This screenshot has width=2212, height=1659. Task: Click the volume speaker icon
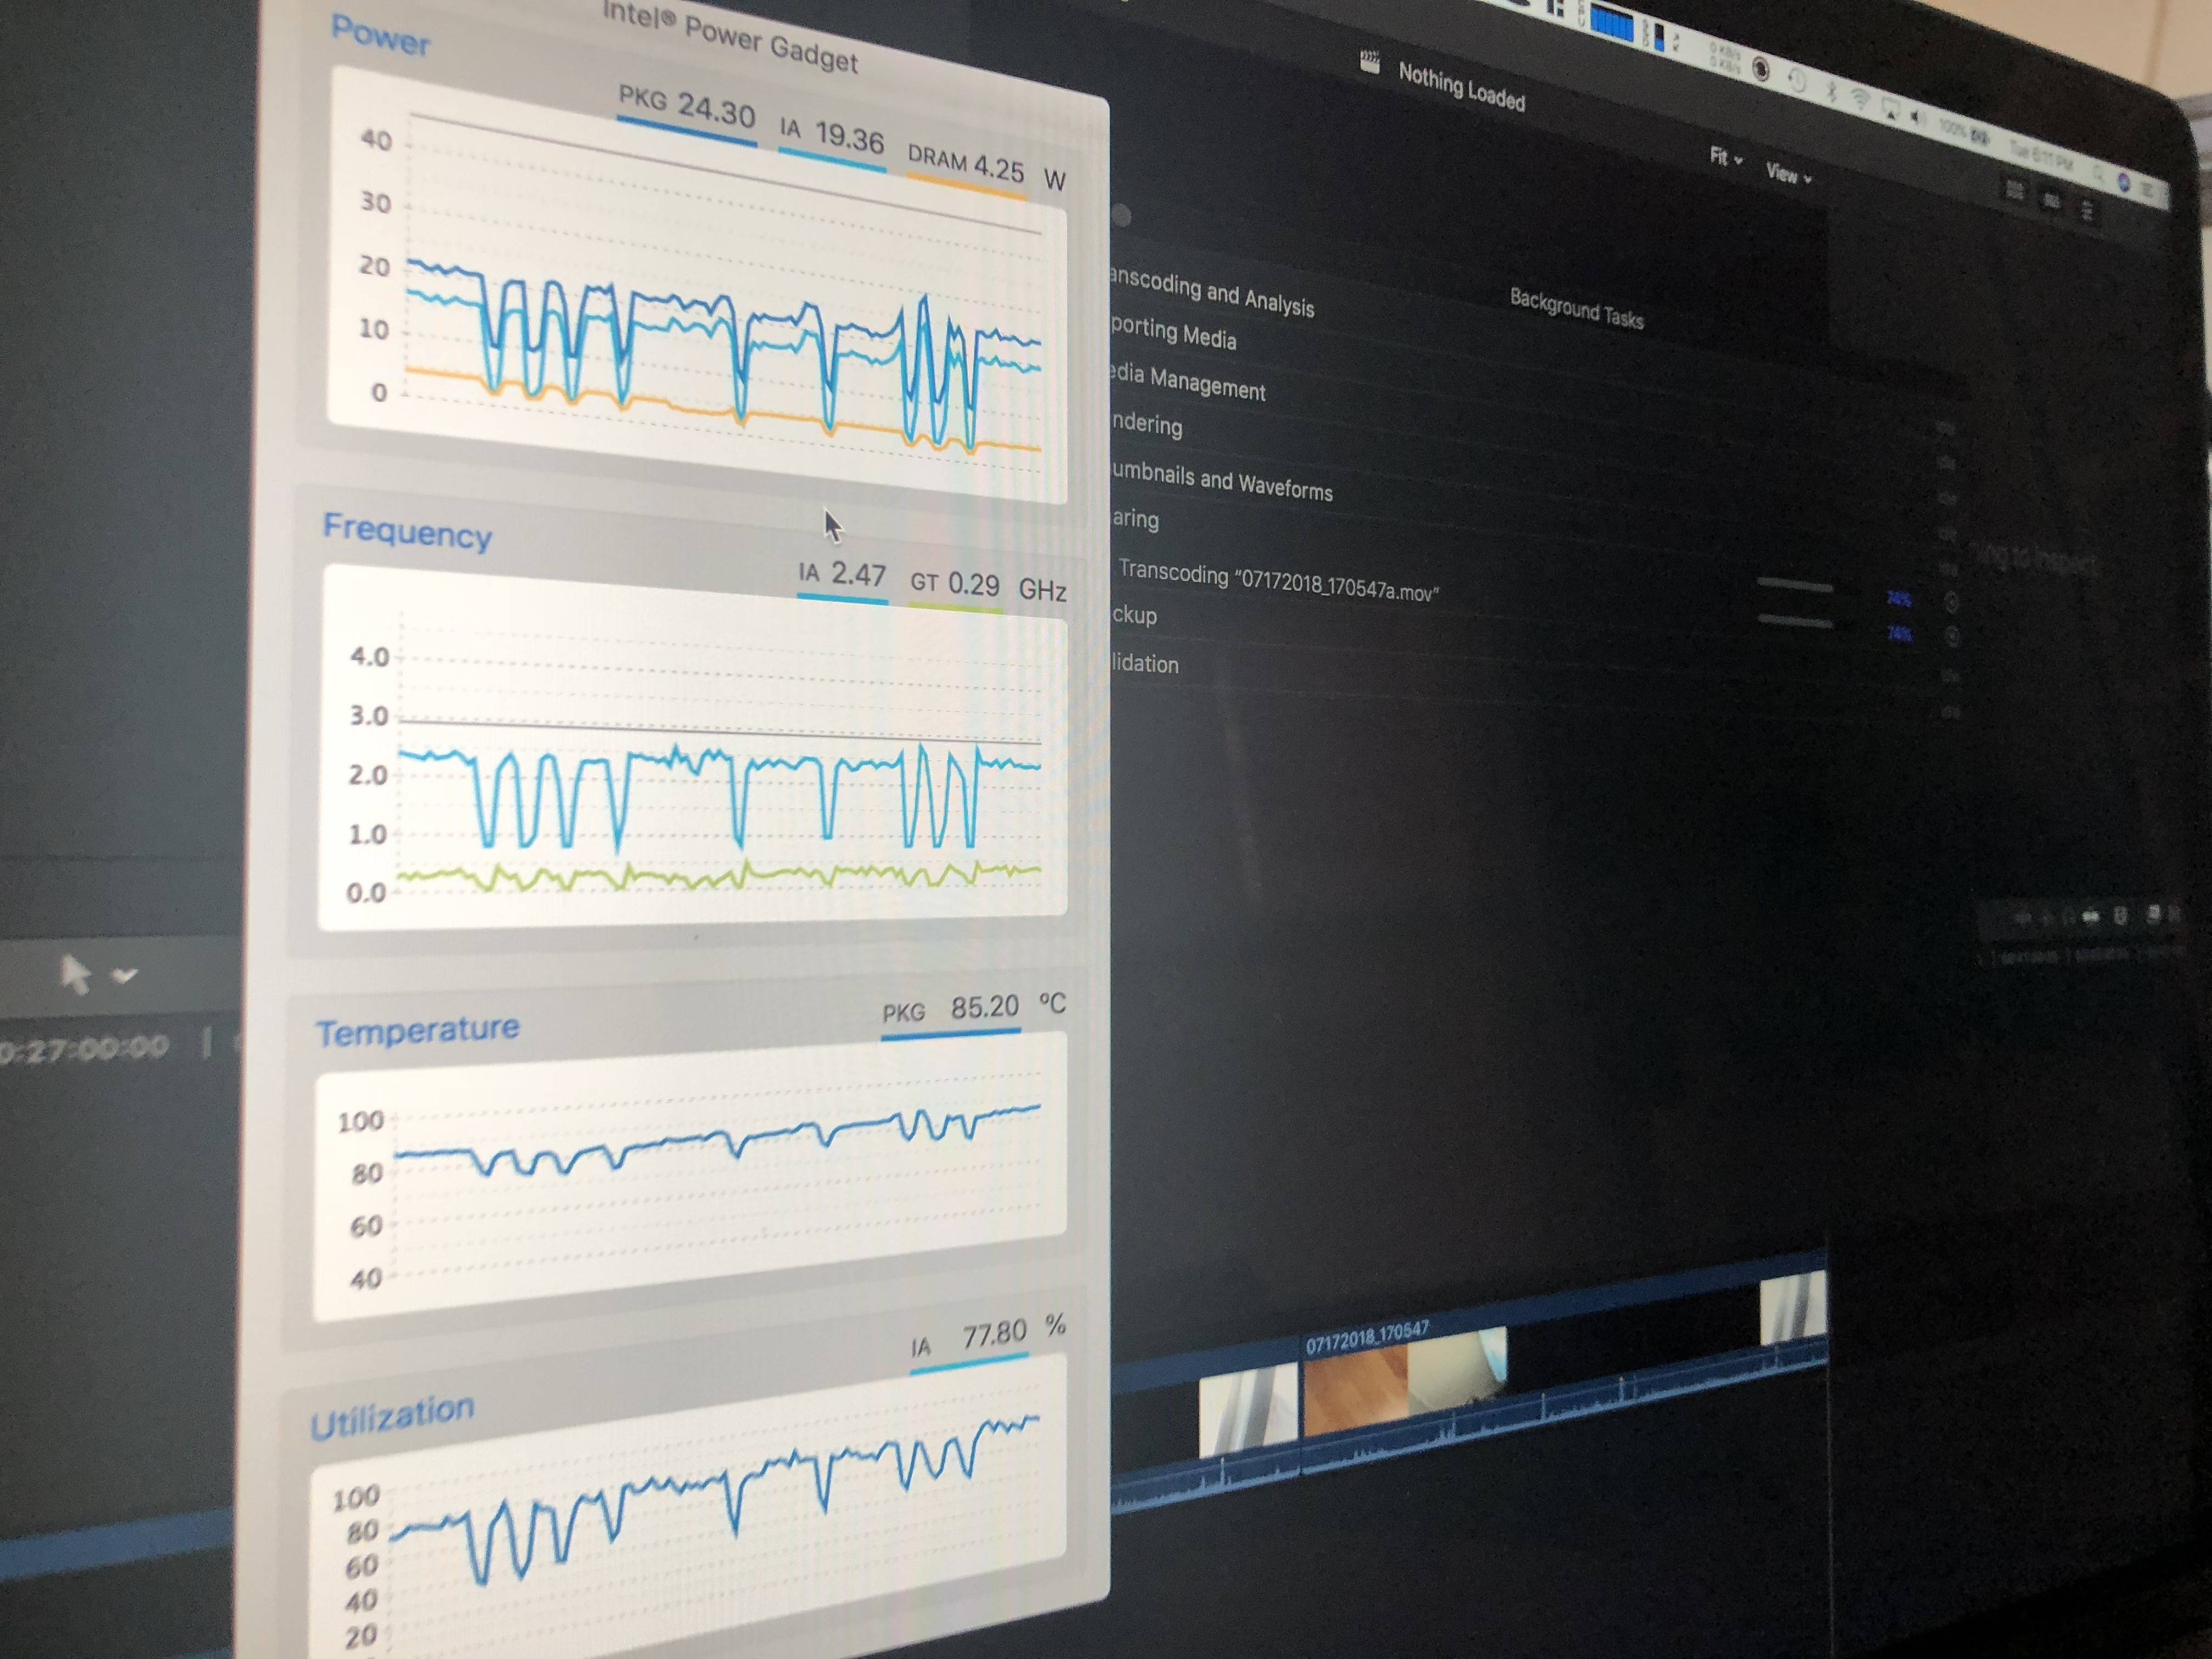pos(1916,117)
